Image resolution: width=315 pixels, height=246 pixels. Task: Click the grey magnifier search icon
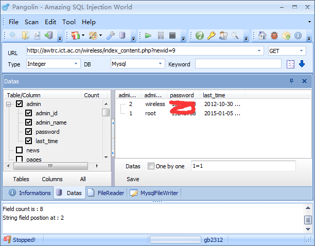click(x=235, y=36)
